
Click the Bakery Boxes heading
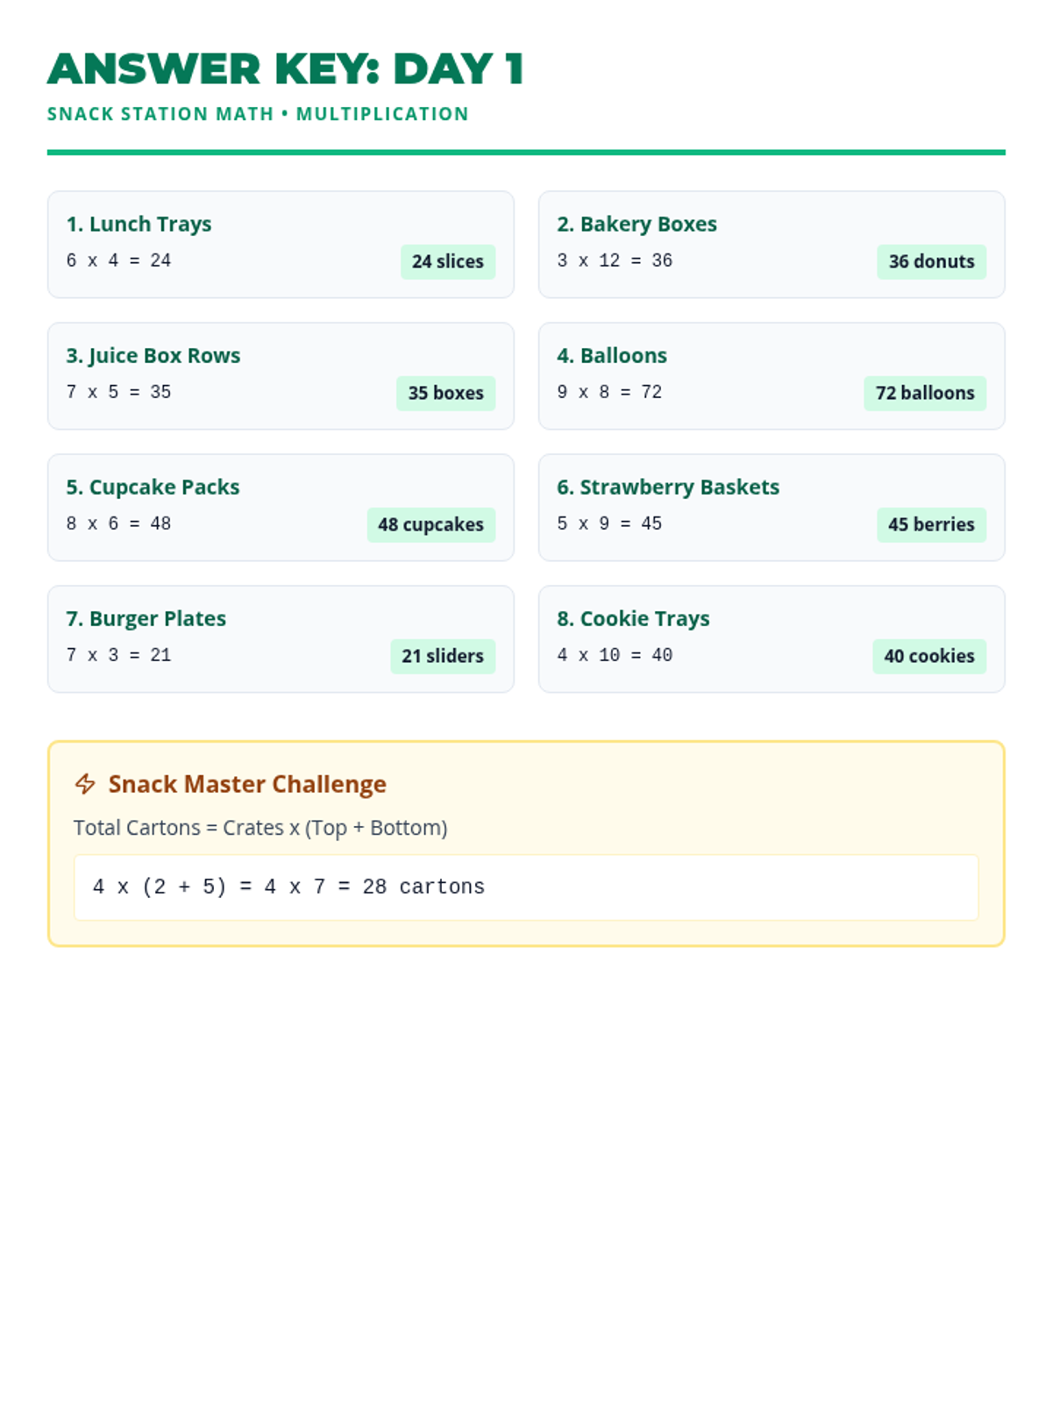[x=636, y=224]
